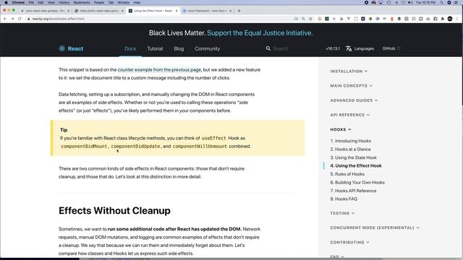Open the Blog navigation tab
This screenshot has width=463, height=260.
point(179,48)
